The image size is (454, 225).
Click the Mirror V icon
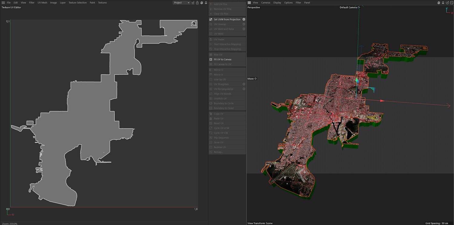(x=211, y=75)
